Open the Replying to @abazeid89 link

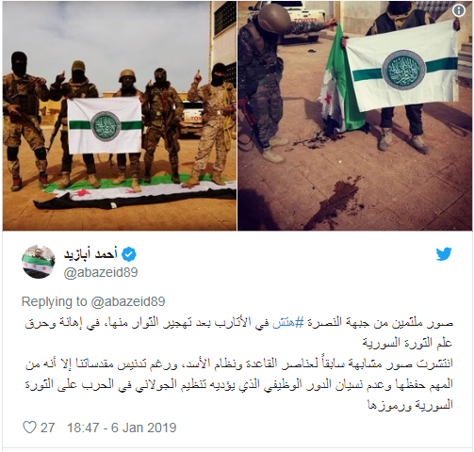93,301
